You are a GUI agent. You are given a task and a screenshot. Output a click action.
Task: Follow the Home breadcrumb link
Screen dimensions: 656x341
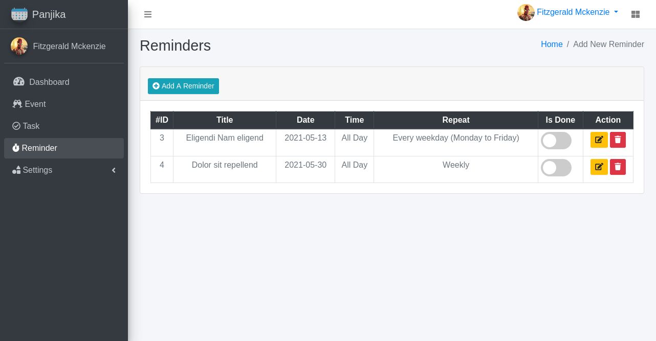(552, 44)
